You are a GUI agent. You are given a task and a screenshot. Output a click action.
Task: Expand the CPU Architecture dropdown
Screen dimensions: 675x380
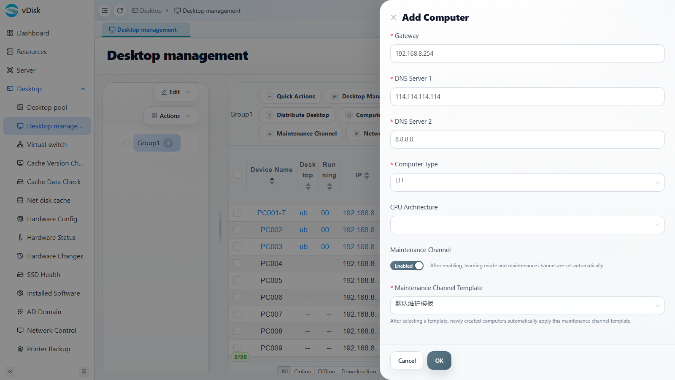point(527,225)
